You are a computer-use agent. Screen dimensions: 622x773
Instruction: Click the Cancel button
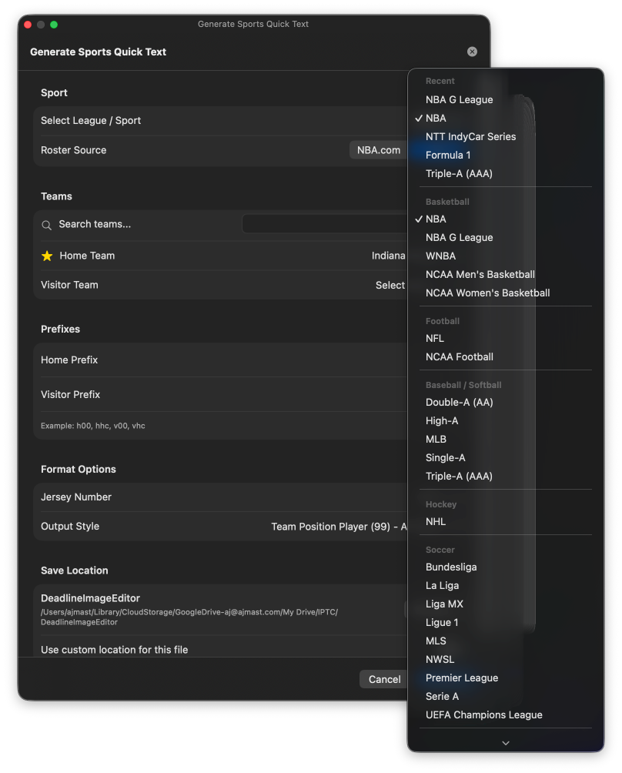(x=384, y=679)
